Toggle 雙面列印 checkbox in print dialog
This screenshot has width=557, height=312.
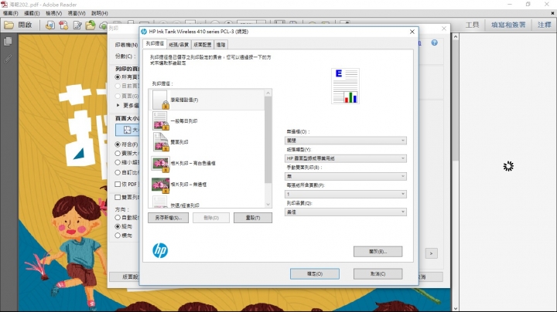coord(118,197)
